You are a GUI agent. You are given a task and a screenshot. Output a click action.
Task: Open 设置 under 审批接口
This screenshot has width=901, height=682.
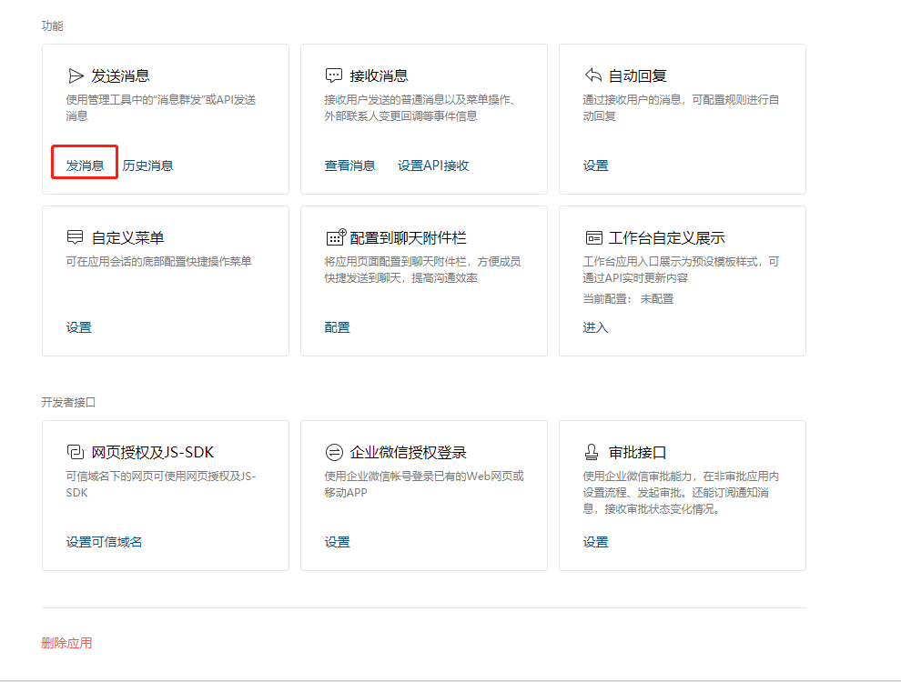tap(596, 542)
